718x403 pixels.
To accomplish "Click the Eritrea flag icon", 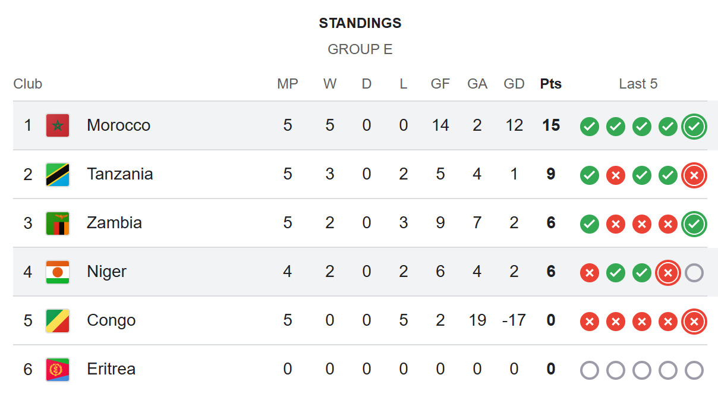I will (58, 369).
